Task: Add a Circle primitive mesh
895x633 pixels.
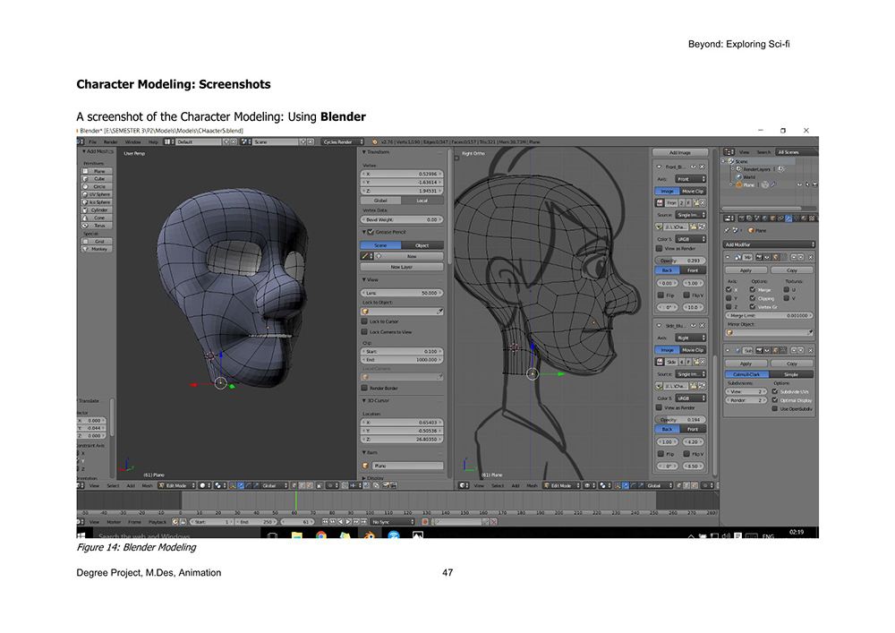Action: 97,186
